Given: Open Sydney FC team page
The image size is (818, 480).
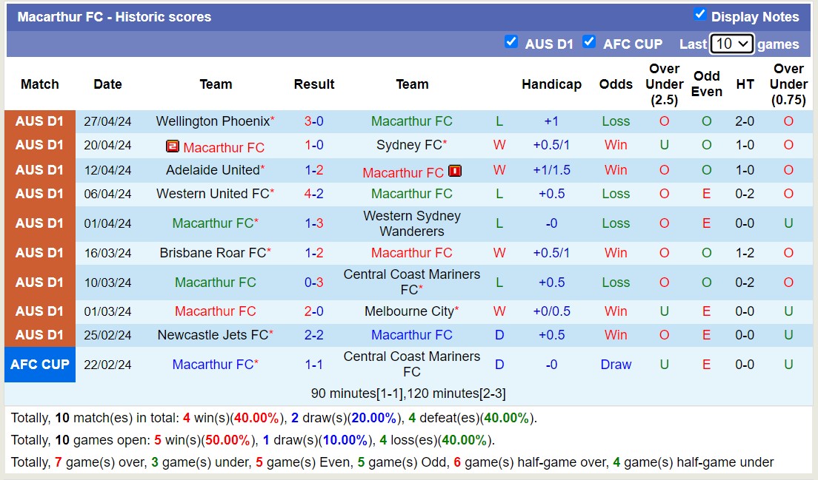Looking at the screenshot, I should pyautogui.click(x=408, y=145).
